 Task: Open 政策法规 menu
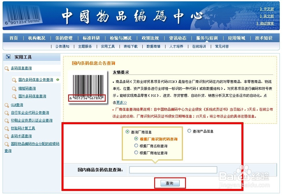[150, 38]
